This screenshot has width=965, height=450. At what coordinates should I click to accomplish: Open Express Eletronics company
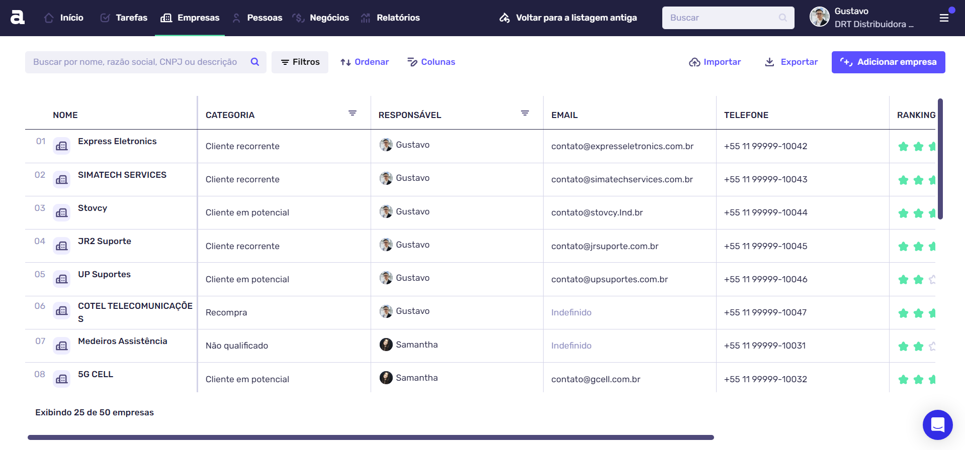coord(117,141)
